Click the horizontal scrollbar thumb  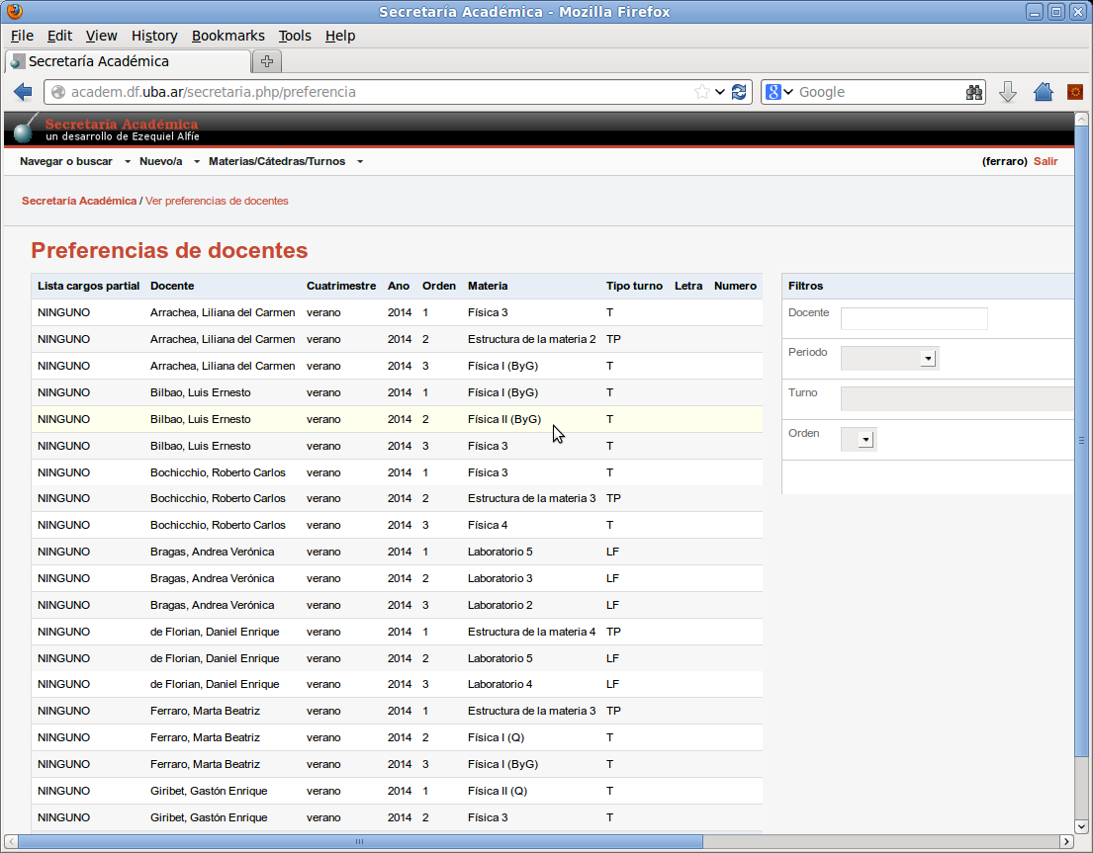click(x=360, y=841)
